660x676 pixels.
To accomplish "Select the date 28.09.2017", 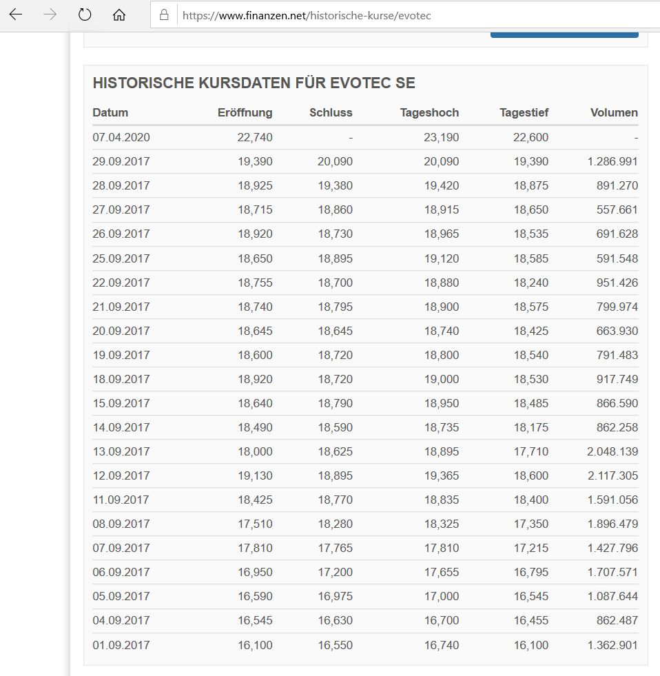I will [x=121, y=185].
